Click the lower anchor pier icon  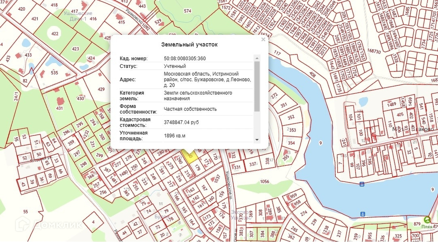pos(363,213)
